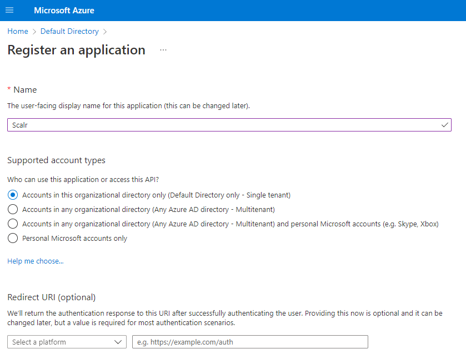Open the portal hamburger menu

pos(9,10)
